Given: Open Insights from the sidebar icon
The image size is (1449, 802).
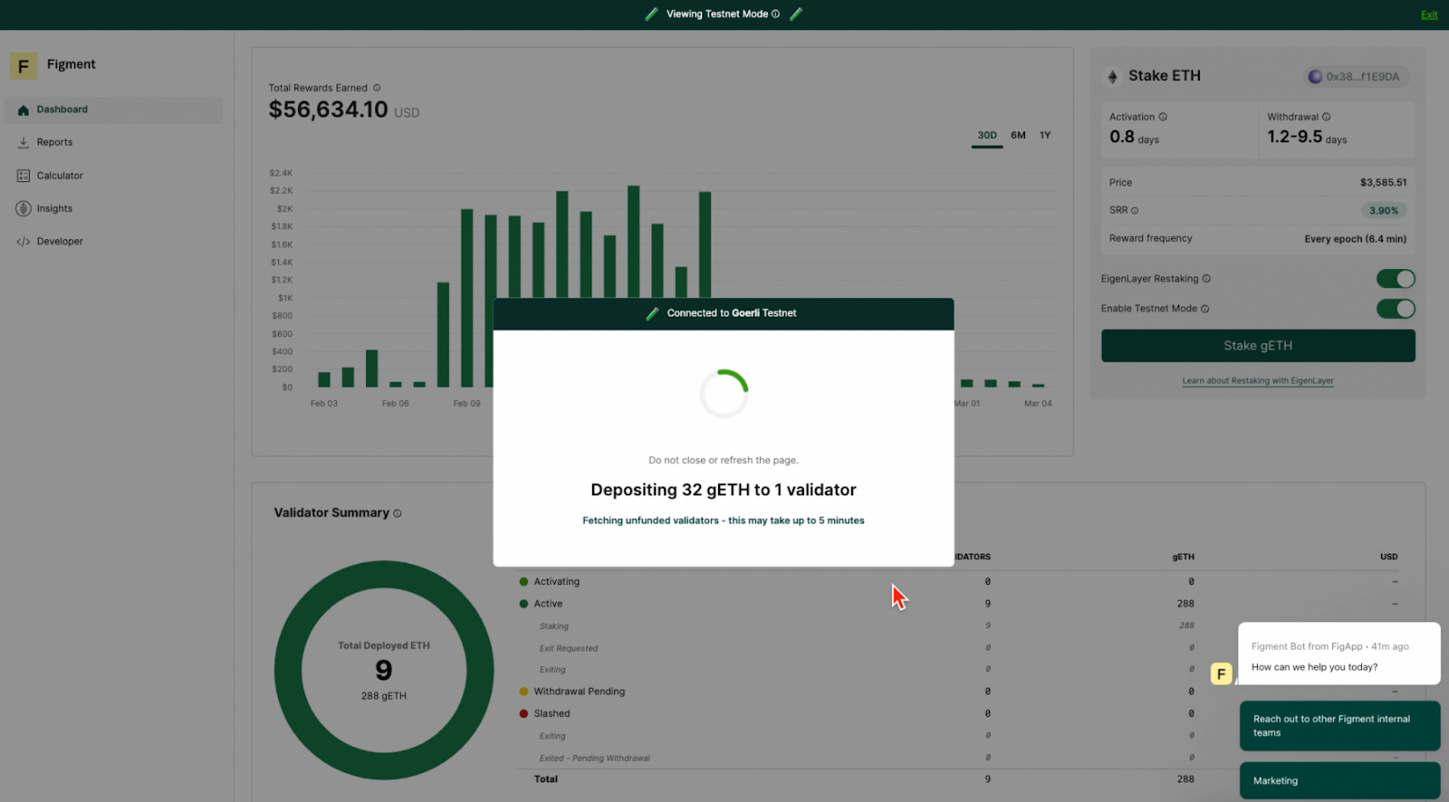Looking at the screenshot, I should pyautogui.click(x=24, y=208).
